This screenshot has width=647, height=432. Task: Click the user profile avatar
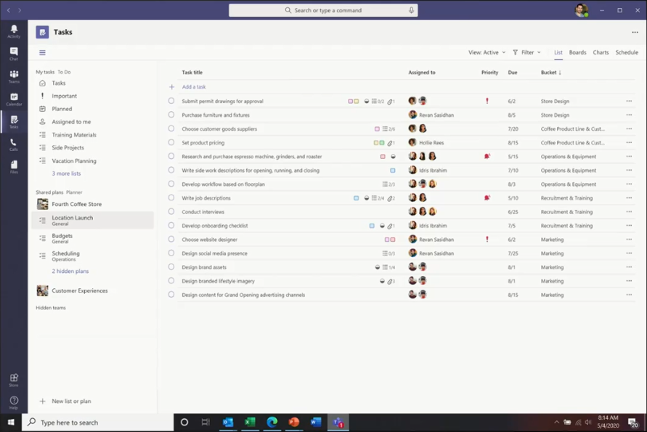point(582,10)
